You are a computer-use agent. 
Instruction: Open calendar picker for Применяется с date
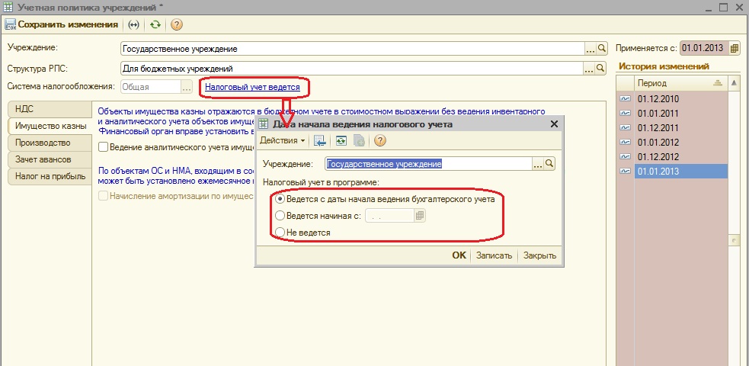point(735,48)
